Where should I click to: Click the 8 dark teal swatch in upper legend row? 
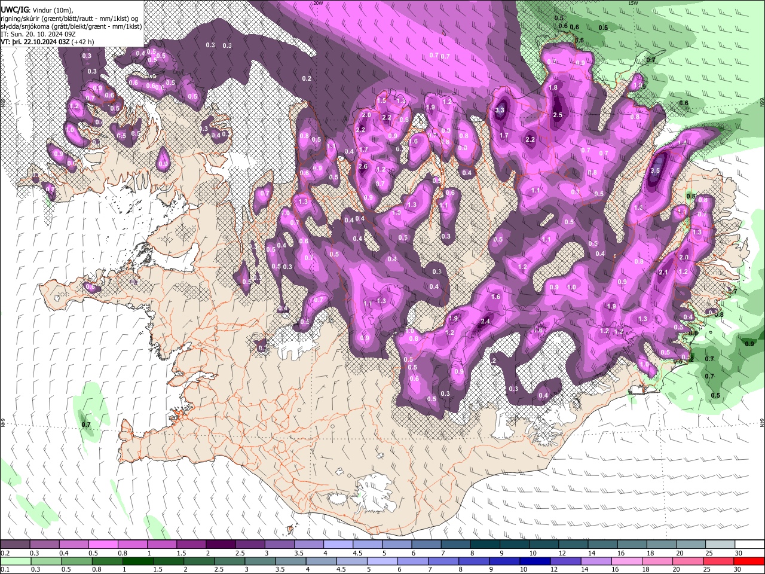tap(485, 545)
